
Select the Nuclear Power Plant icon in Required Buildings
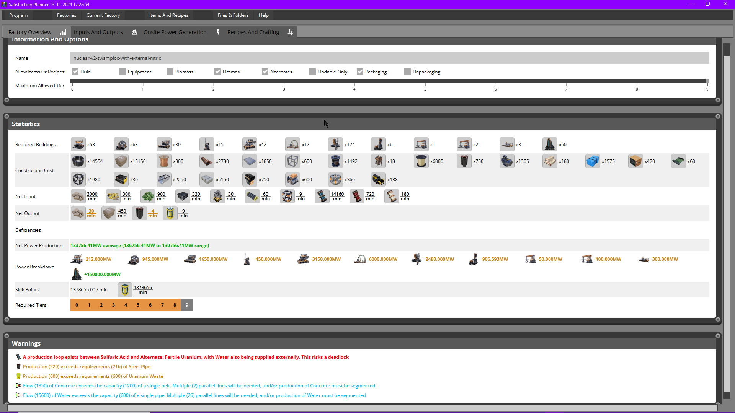pos(550,144)
